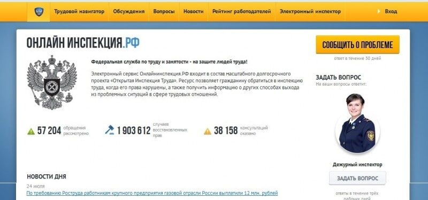Open Электронный инспектор section
The height and width of the screenshot is (200, 428).
(x=310, y=12)
